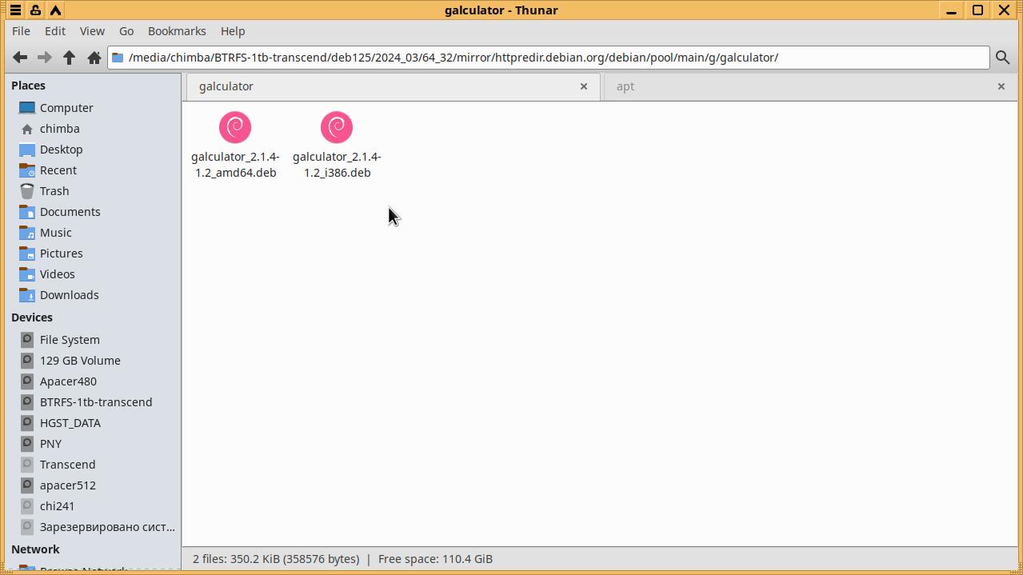
Task: Toggle the shade window arrow in titlebar
Action: tap(55, 10)
